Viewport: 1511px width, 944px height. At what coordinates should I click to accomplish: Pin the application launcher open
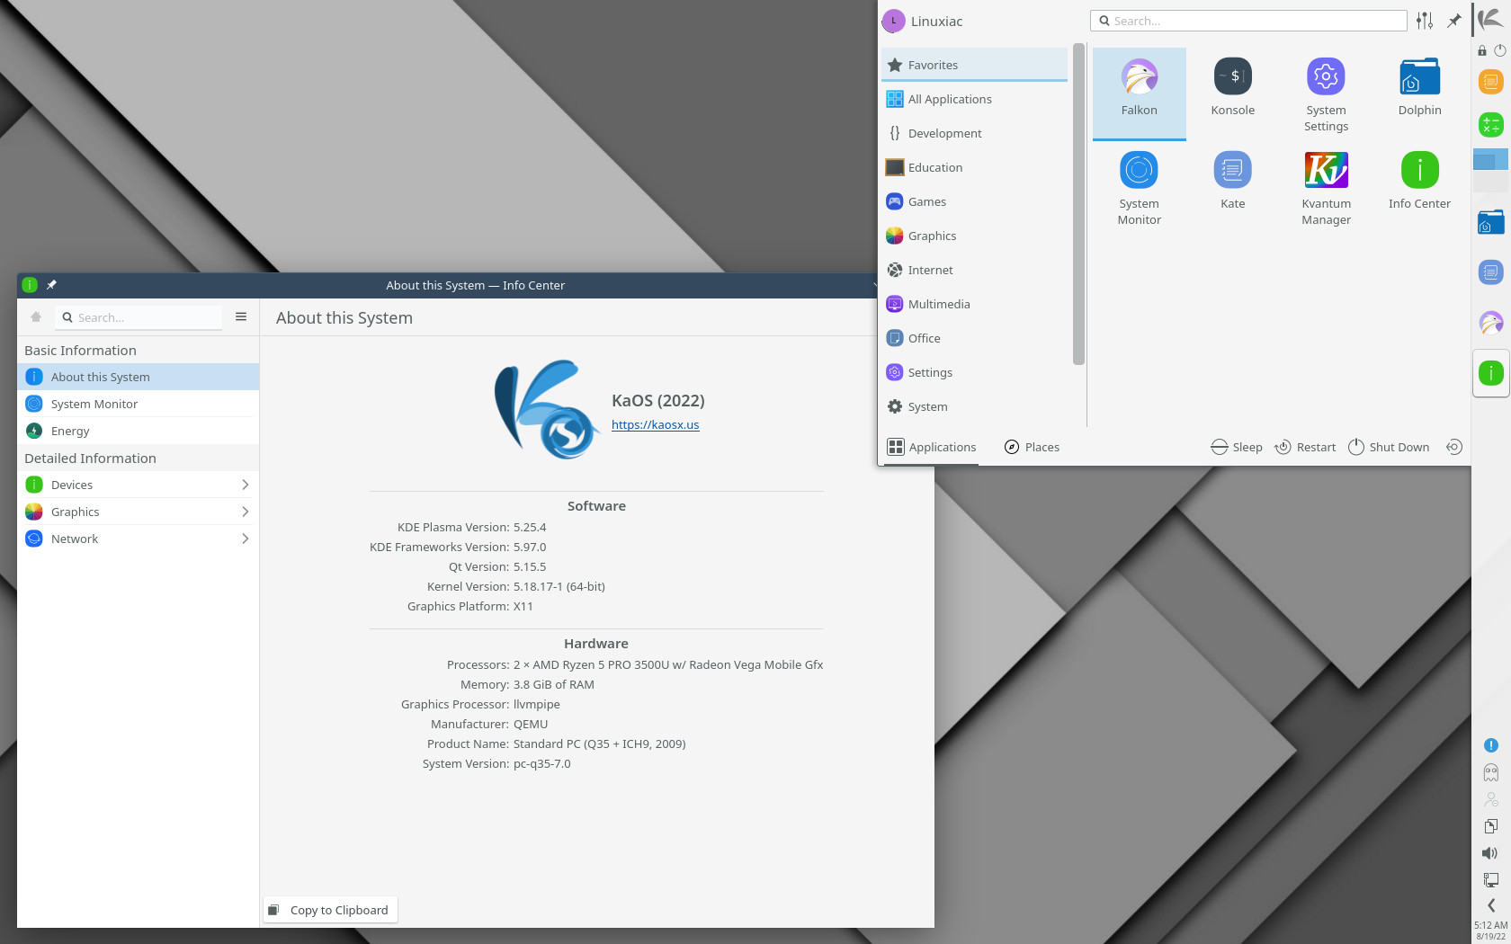(1453, 21)
